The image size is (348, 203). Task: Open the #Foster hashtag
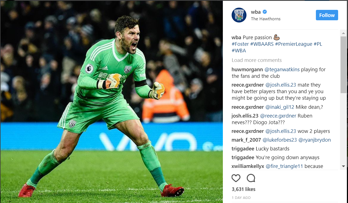(240, 44)
